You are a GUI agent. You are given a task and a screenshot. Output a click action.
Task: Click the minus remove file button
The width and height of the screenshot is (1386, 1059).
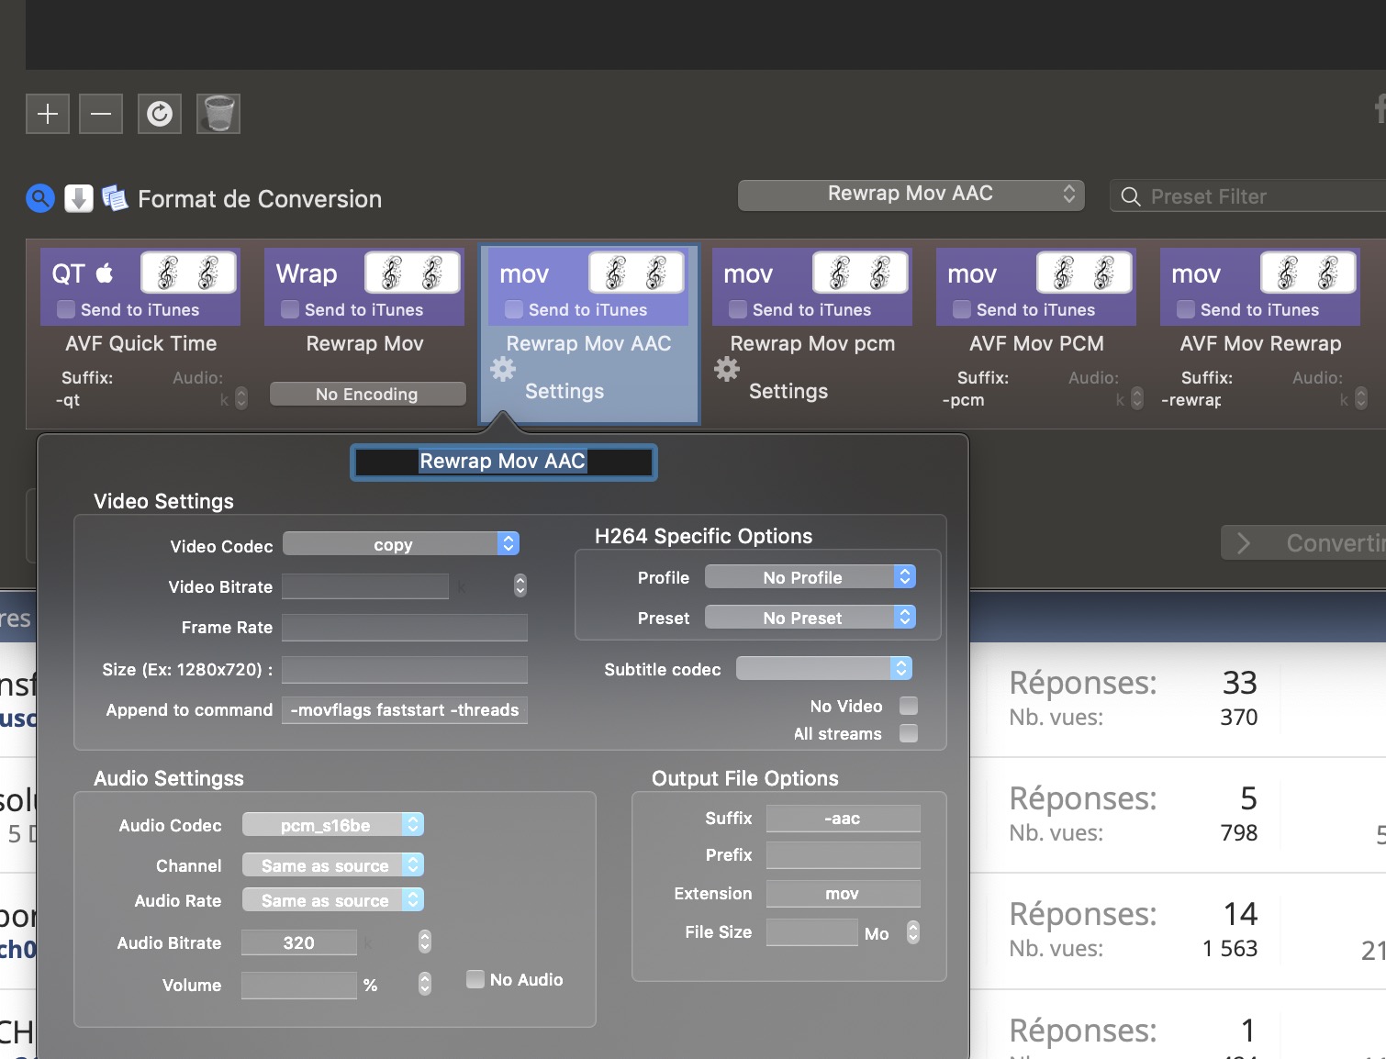pyautogui.click(x=101, y=114)
